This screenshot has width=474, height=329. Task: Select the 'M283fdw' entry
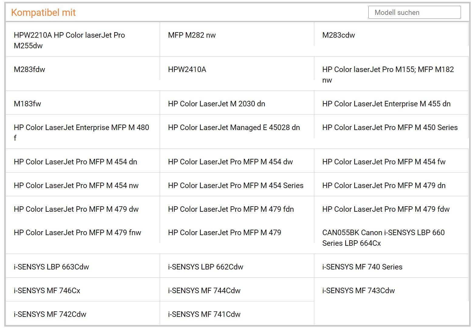(x=29, y=70)
